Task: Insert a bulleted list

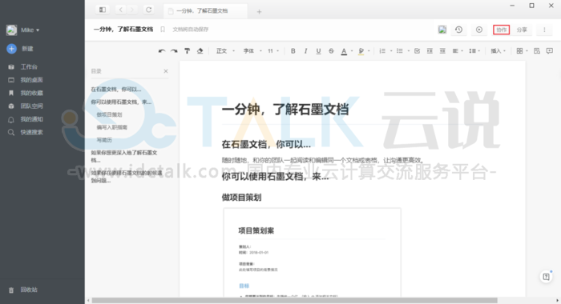Action: pos(400,51)
